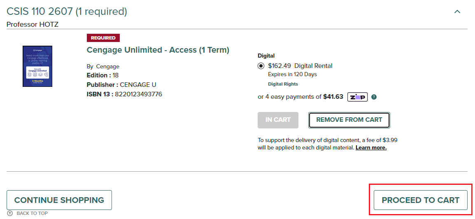Open the Digital Rights link

point(283,84)
